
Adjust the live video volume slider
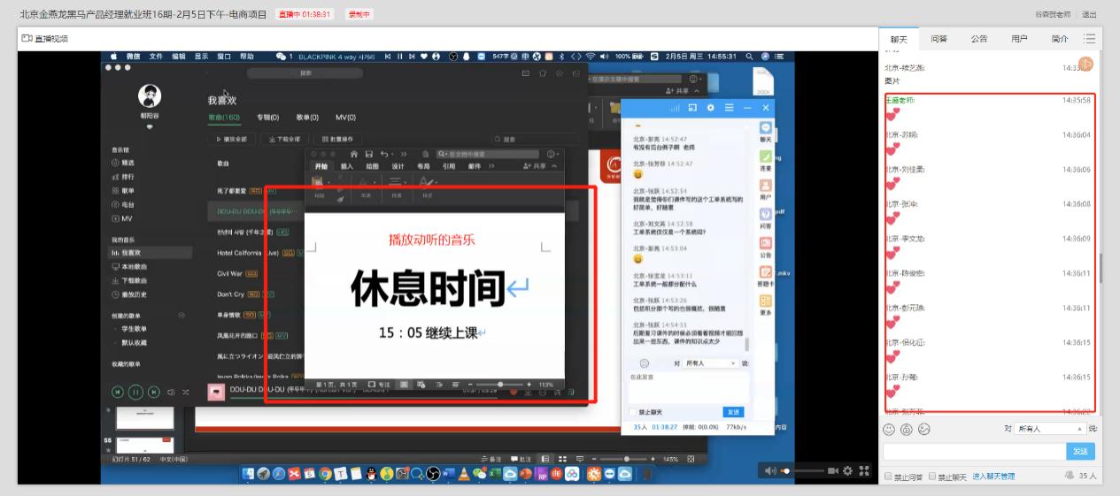pyautogui.click(x=801, y=471)
